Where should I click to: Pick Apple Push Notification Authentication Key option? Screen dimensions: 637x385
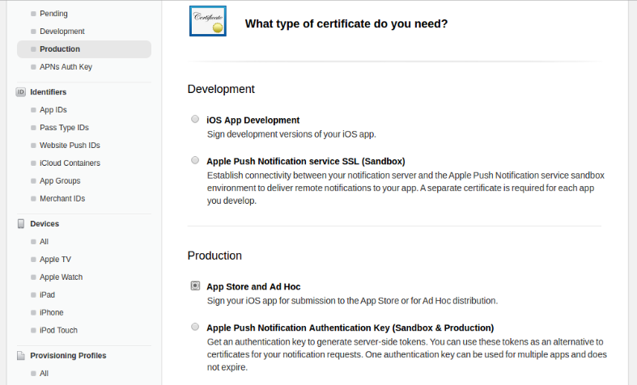coord(195,327)
